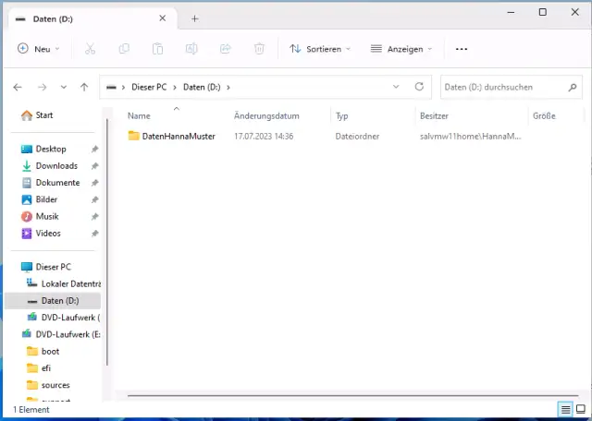The height and width of the screenshot is (421, 592).
Task: Switch to large thumbnails view layout
Action: coord(580,409)
